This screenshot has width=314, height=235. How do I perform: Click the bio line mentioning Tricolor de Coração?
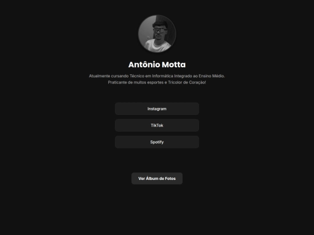tap(157, 82)
